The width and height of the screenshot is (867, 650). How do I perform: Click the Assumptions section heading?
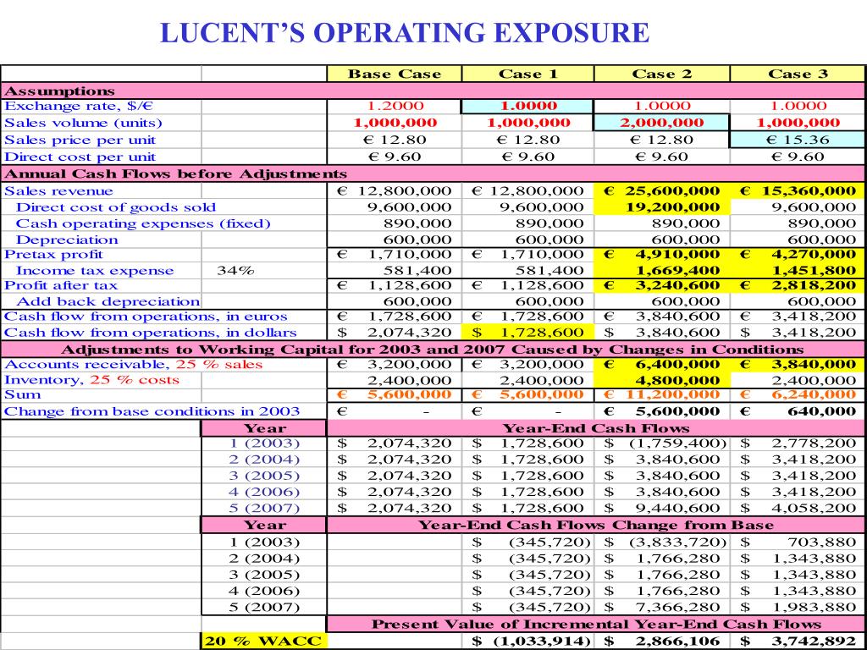click(60, 91)
